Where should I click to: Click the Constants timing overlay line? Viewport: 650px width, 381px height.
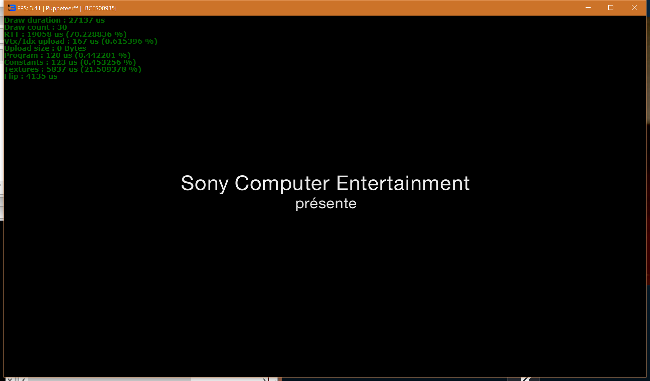(70, 62)
